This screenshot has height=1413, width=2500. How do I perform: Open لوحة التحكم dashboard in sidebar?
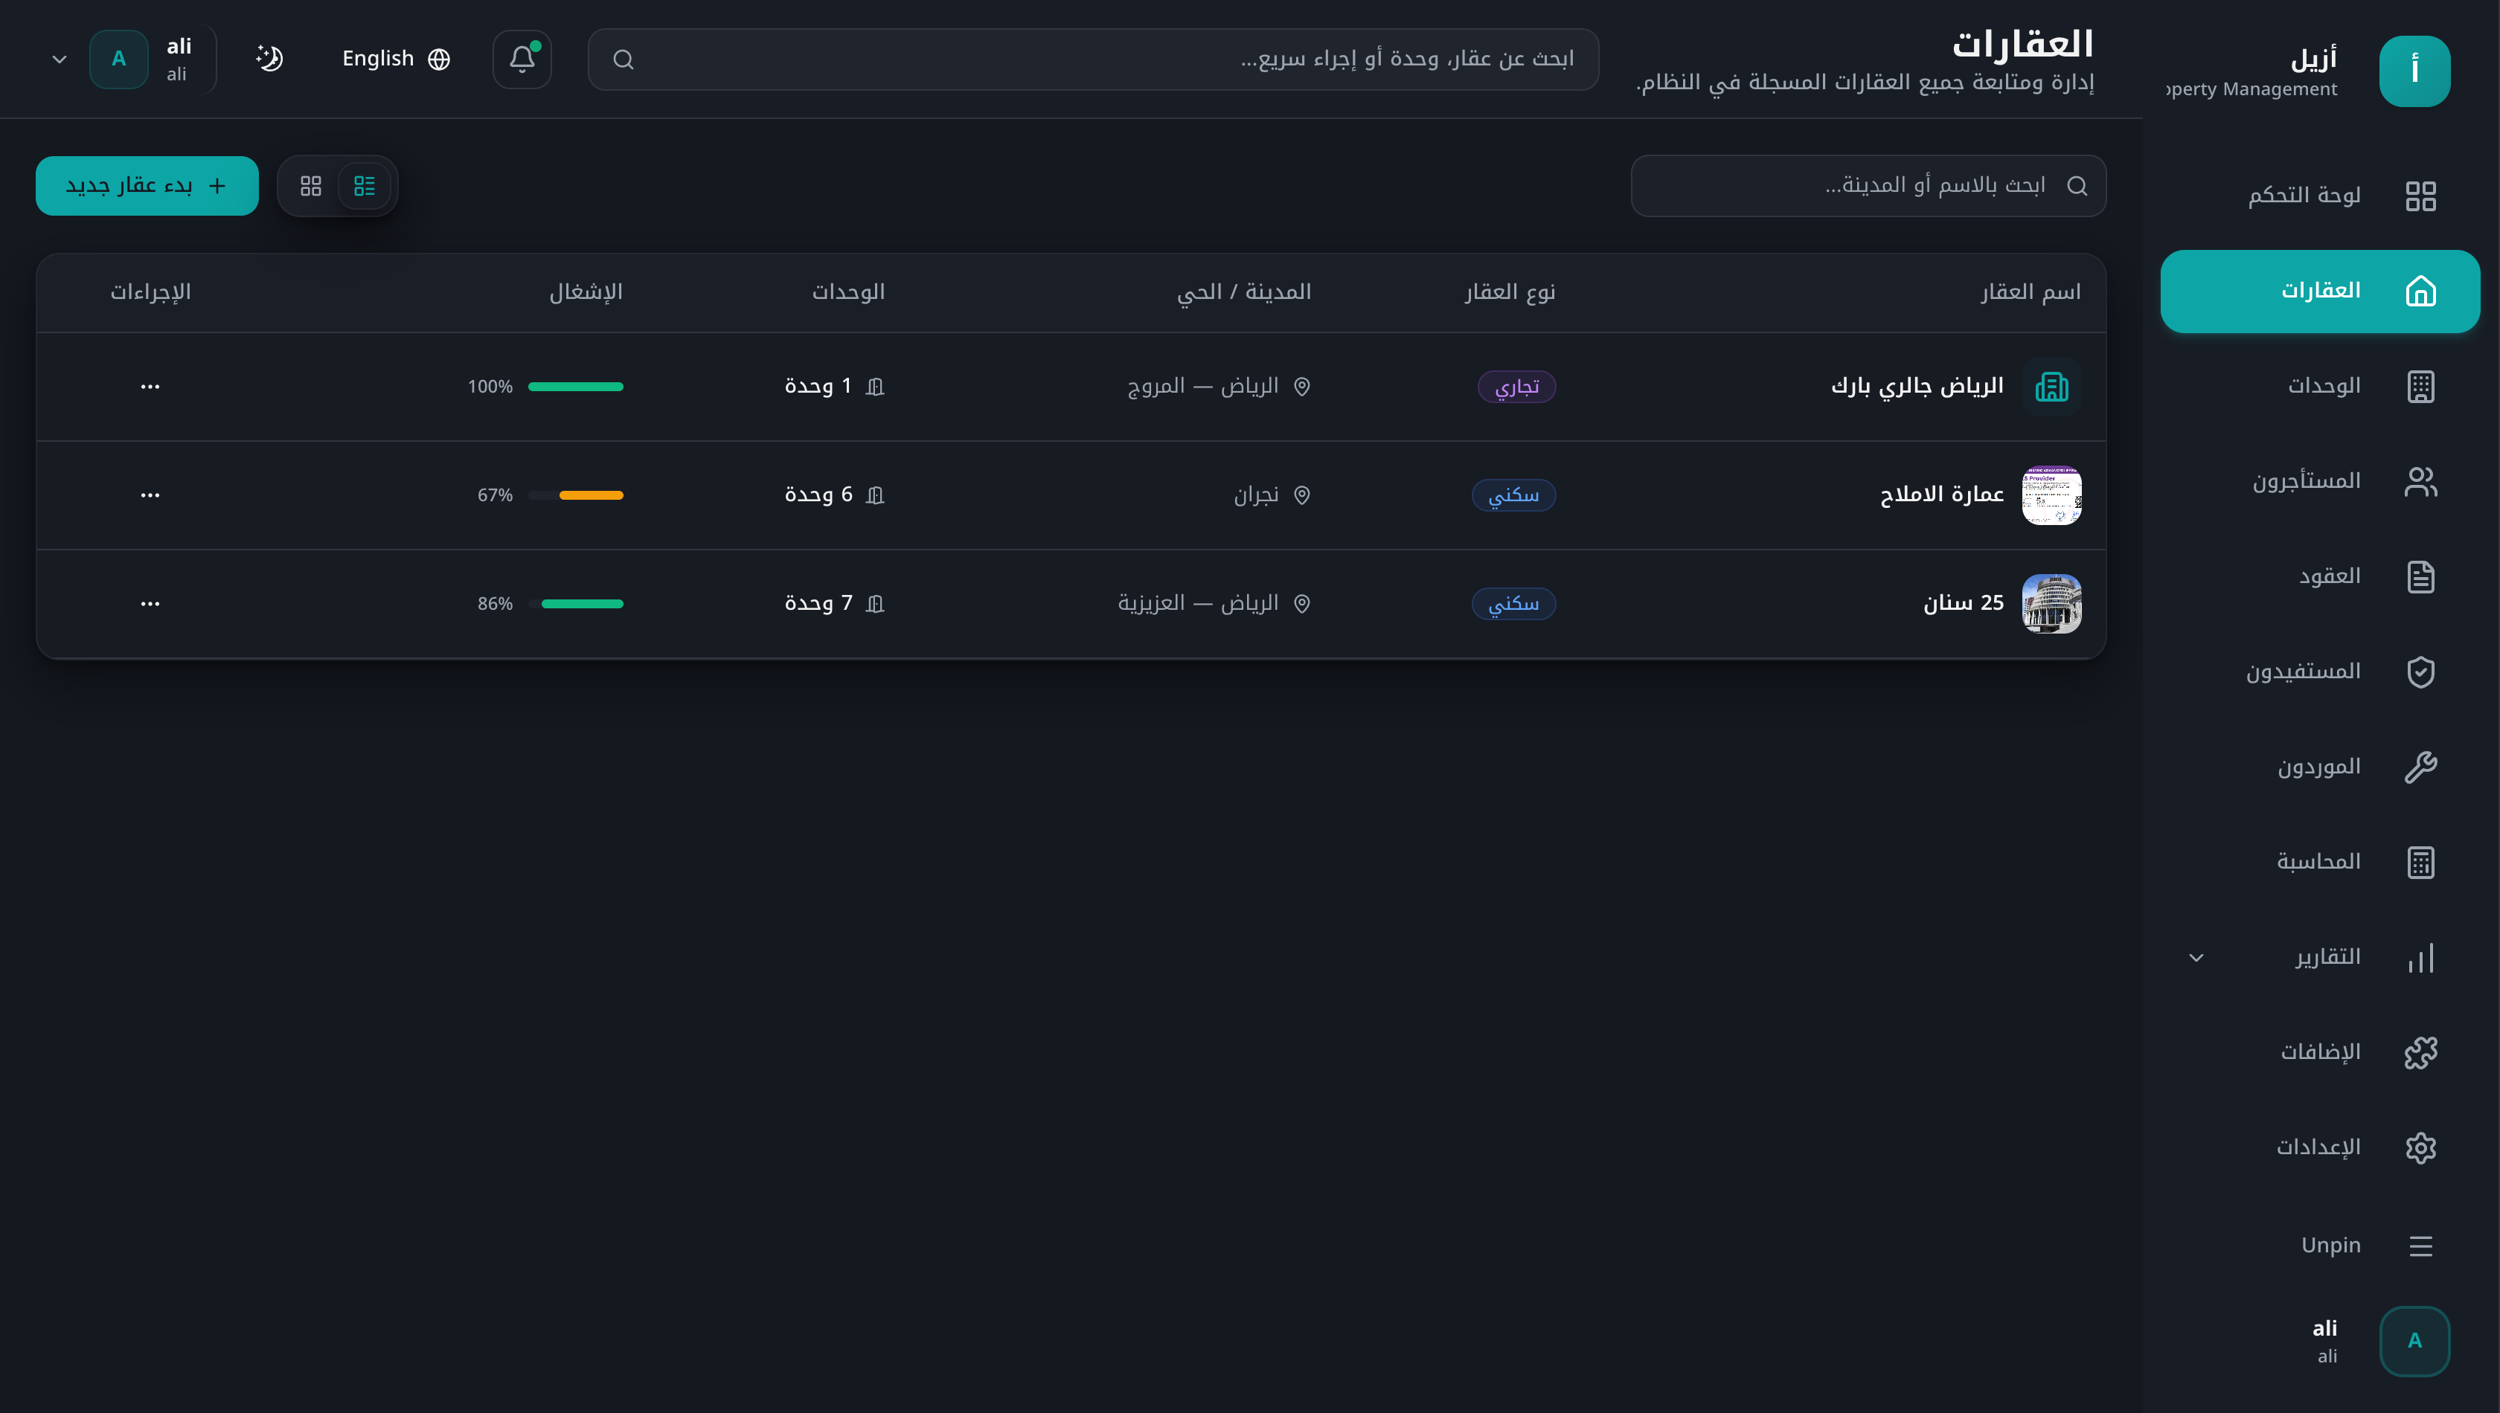(2319, 196)
